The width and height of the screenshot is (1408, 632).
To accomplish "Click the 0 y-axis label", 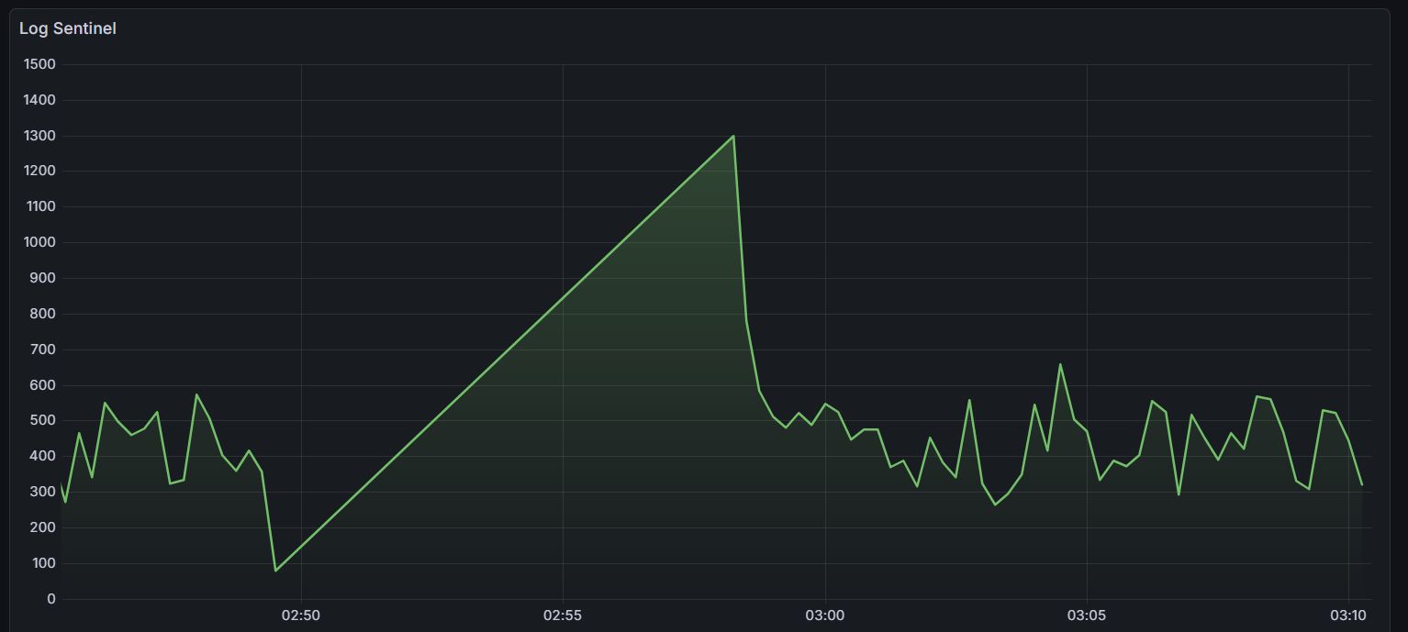I will [51, 598].
